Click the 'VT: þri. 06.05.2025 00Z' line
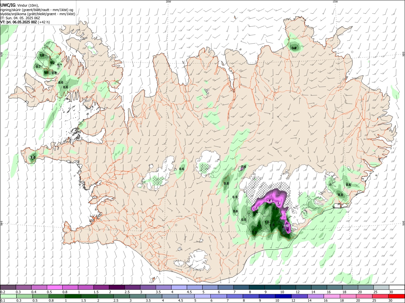The height and width of the screenshot is (303, 405). point(19,22)
